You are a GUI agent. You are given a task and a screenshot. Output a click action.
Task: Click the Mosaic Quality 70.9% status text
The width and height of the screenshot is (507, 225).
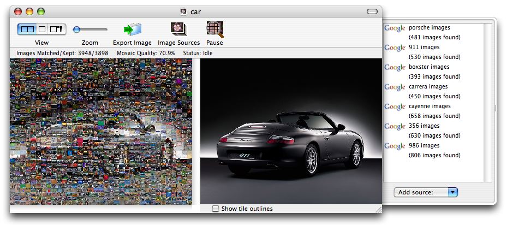[146, 53]
